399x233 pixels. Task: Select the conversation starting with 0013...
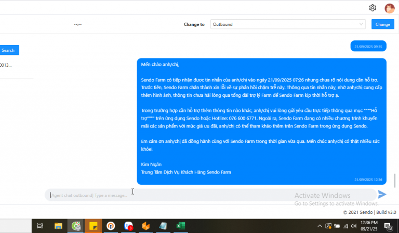(x=6, y=65)
